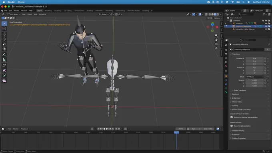Open the Armature data properties tab icon
Screen dimensions: 272x153
[226, 88]
